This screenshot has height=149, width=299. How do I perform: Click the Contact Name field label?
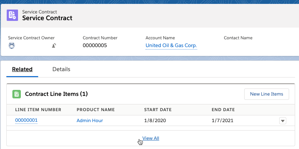coord(238,38)
